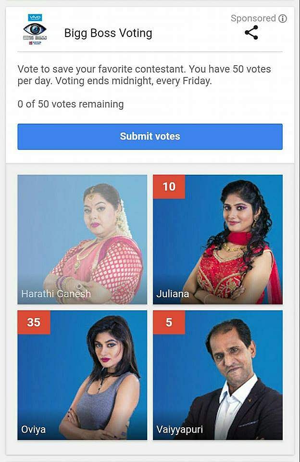The image size is (300, 462).
Task: Tap the Oviya name label
Action: point(33,429)
